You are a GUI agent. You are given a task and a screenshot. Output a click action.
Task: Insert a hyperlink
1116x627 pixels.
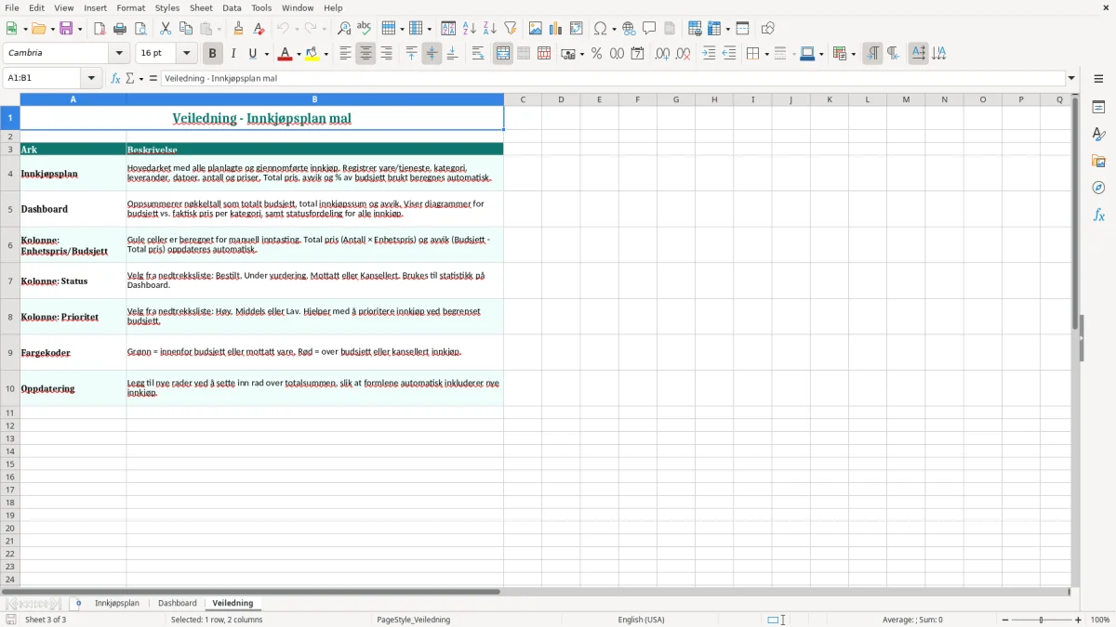[629, 29]
